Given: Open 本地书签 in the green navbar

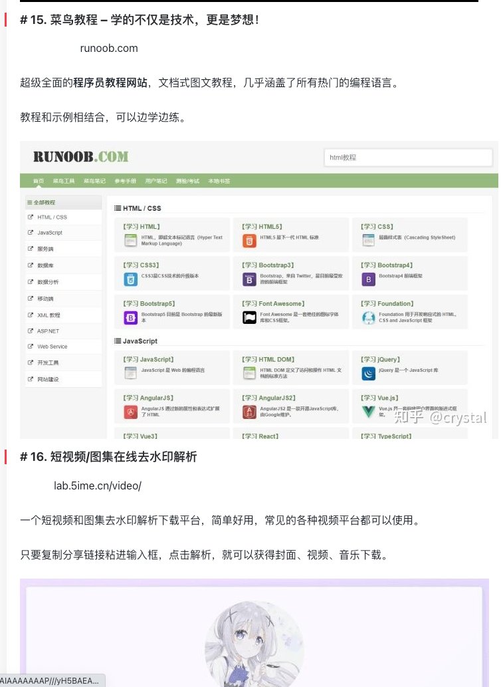Looking at the screenshot, I should tap(219, 181).
